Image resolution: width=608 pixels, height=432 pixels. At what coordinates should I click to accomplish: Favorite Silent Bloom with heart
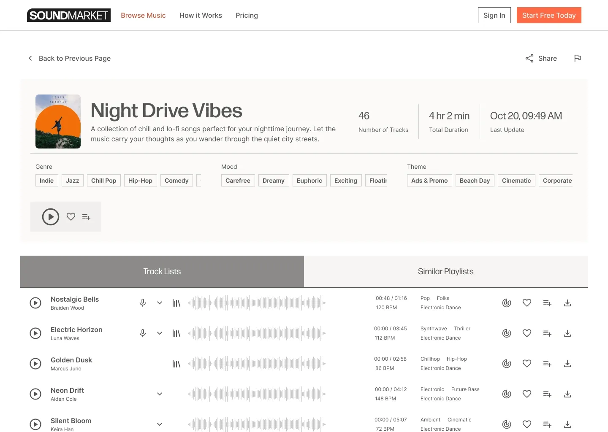[527, 424]
